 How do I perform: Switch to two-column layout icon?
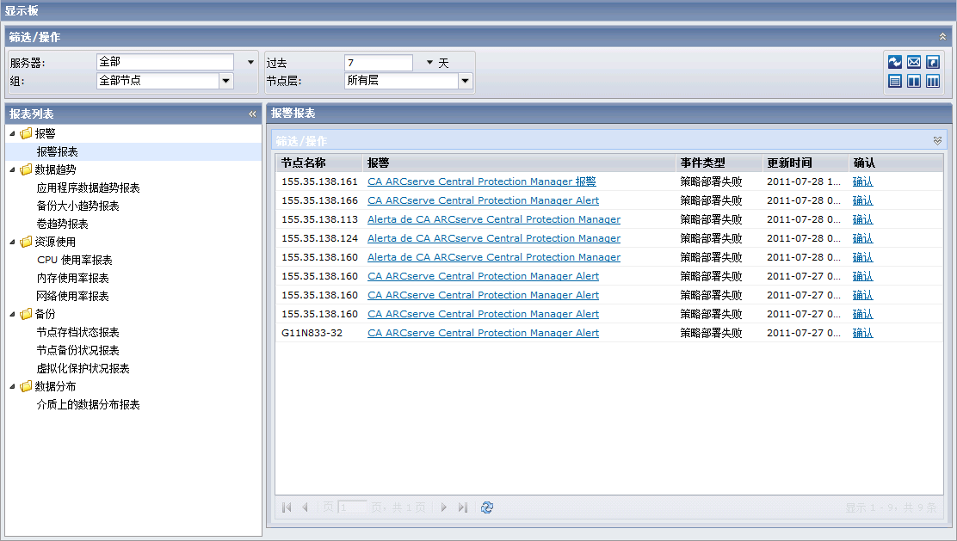(x=914, y=82)
